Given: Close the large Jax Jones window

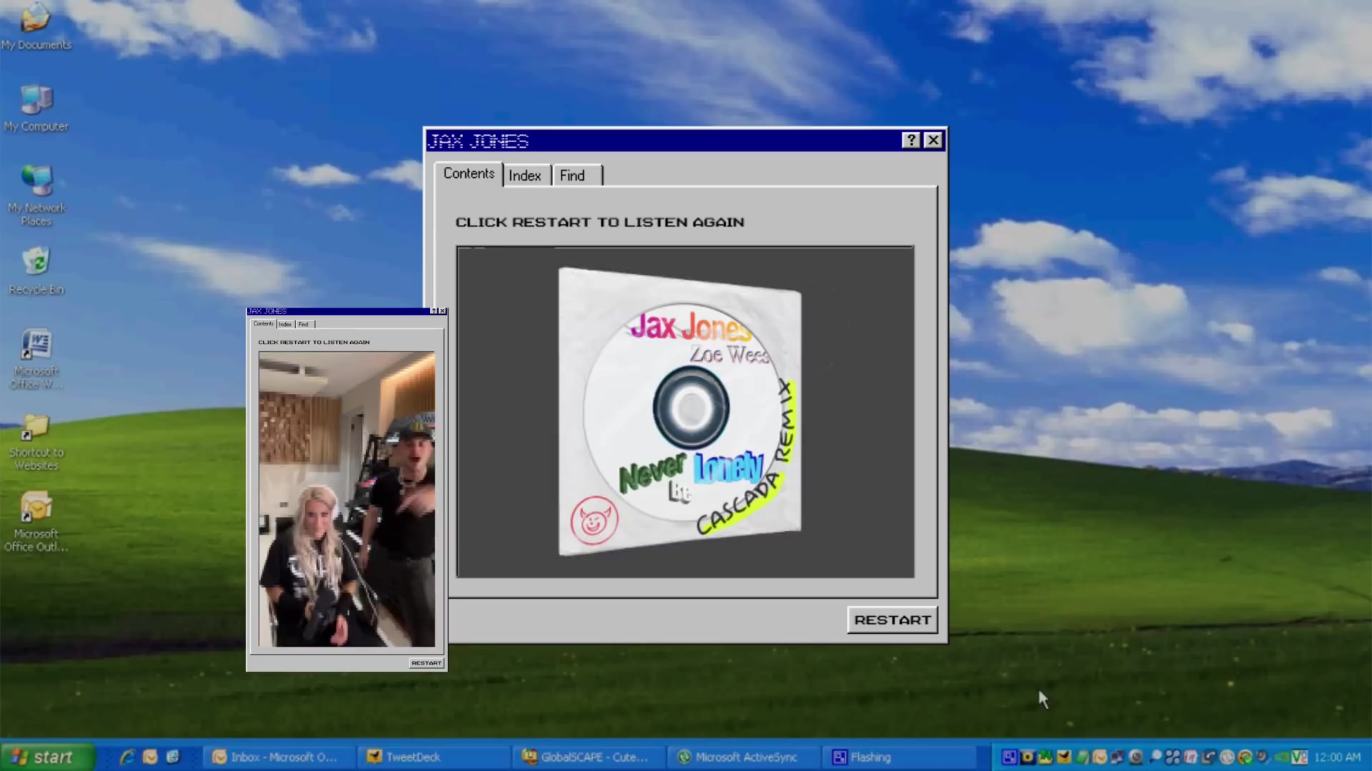Looking at the screenshot, I should (x=933, y=140).
